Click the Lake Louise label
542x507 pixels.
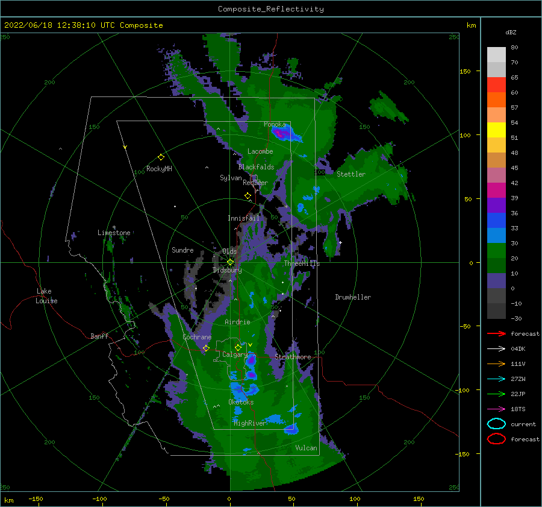46,296
